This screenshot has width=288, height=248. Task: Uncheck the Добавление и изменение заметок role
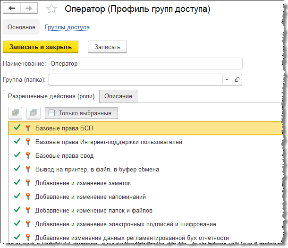coord(17,183)
